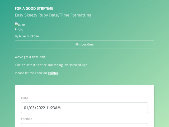The width and height of the screenshot is (169, 127).
Task: Click the partially visible Format input field
Action: 84,125
